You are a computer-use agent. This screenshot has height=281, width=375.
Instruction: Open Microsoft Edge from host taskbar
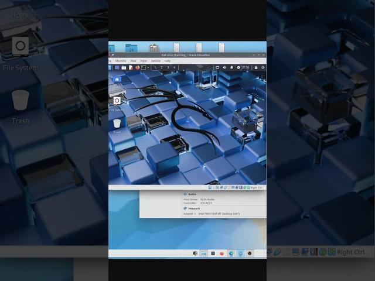coord(231,253)
